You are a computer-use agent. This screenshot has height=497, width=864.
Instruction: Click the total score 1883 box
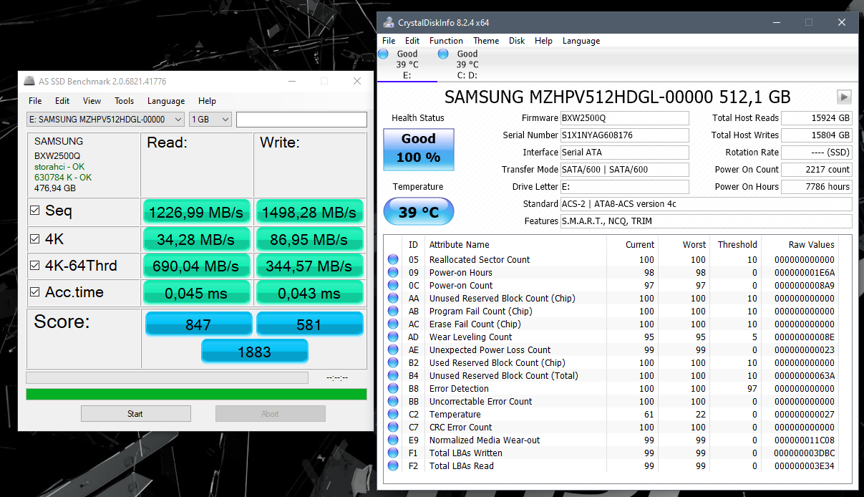click(x=254, y=351)
